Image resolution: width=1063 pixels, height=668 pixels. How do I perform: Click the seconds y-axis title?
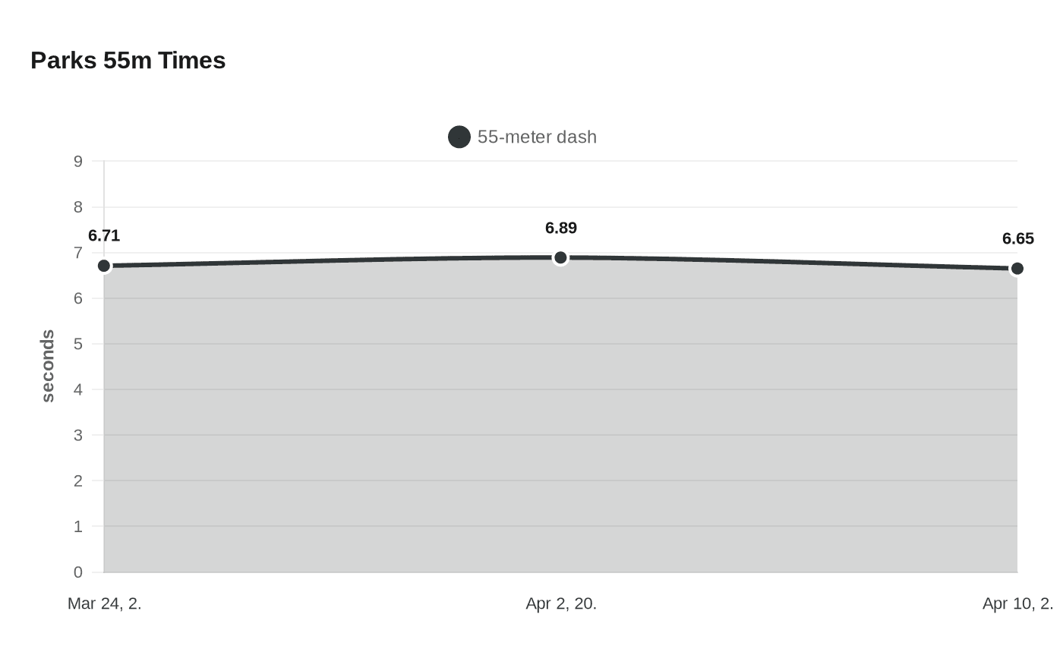48,366
